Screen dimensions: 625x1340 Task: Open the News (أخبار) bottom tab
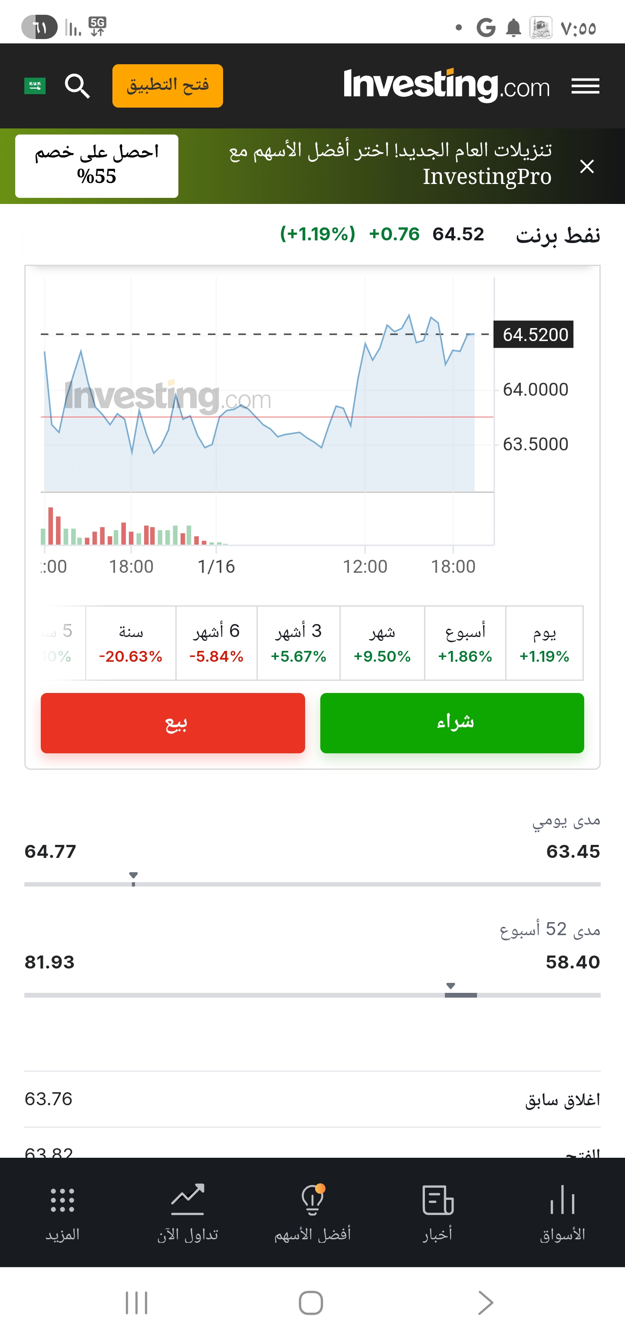(x=437, y=1212)
